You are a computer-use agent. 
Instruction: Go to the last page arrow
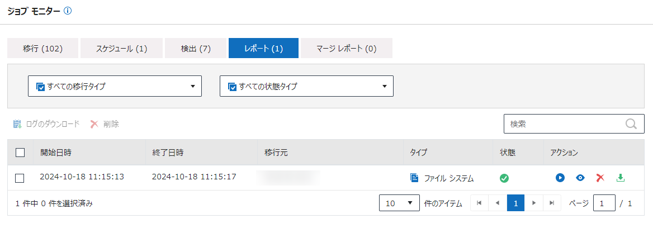(x=552, y=203)
